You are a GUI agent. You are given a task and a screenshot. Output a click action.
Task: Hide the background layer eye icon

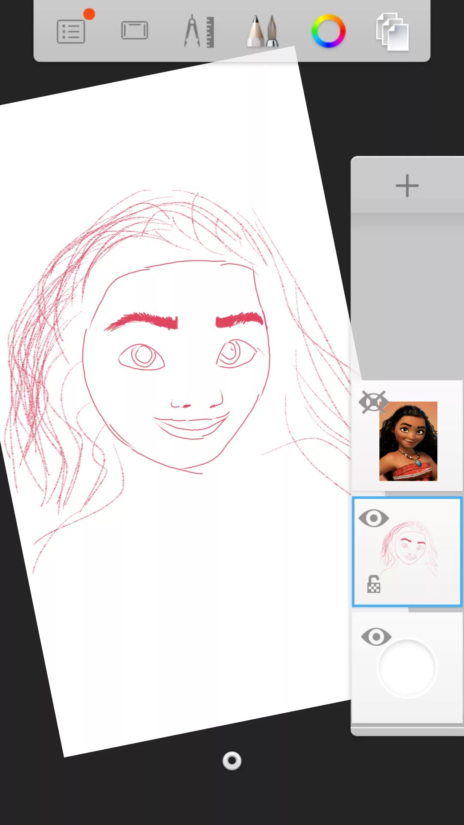coord(376,637)
